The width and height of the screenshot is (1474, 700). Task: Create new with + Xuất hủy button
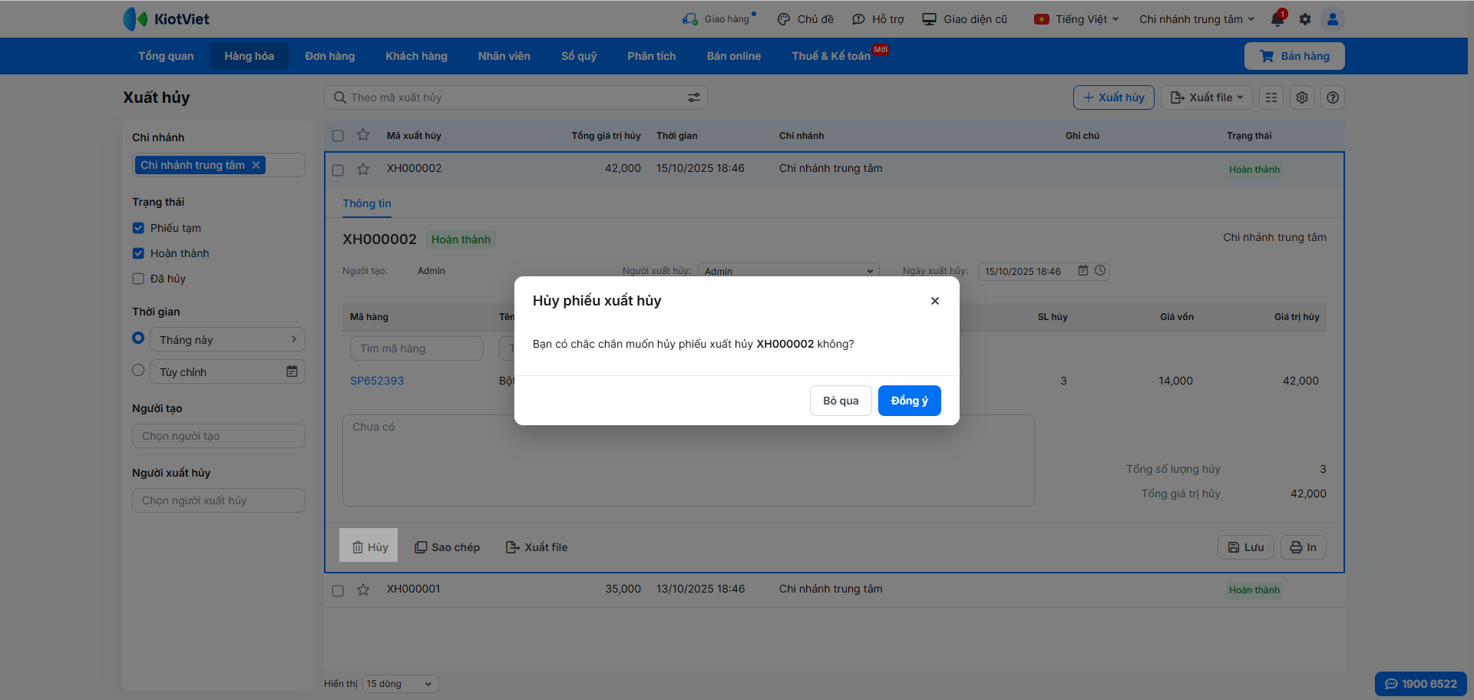(x=1113, y=97)
